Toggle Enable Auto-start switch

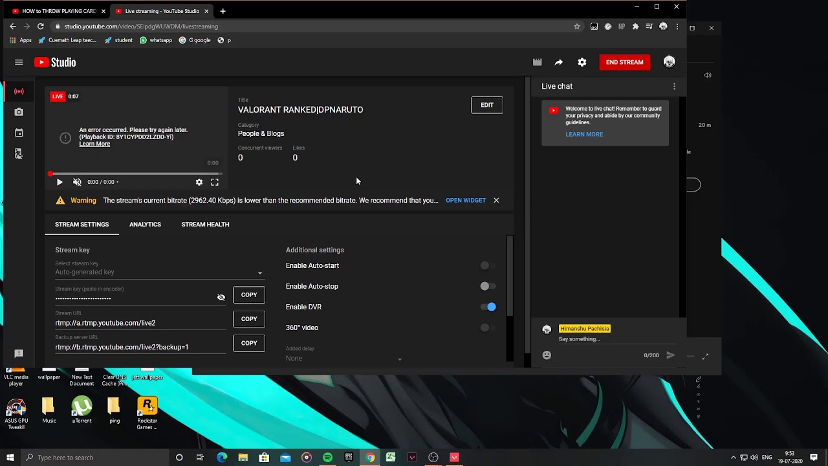tap(488, 265)
